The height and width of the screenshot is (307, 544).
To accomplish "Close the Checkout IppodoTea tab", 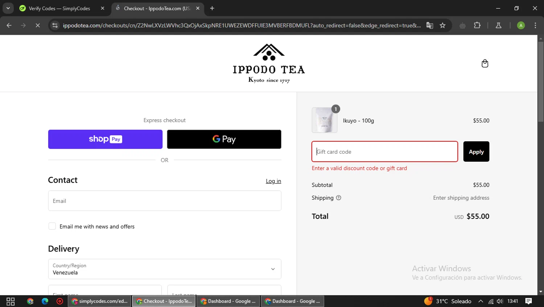I will (198, 8).
